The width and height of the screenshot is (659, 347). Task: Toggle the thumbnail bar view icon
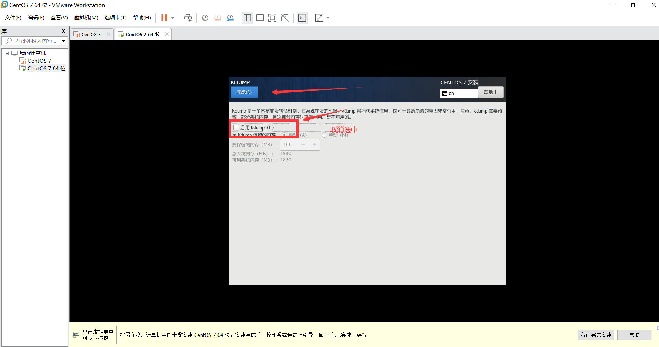(260, 18)
